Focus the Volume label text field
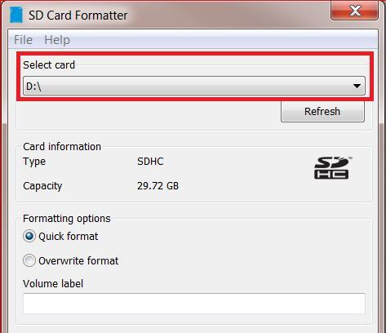Screen dimensions: 386x333 pyautogui.click(x=194, y=304)
